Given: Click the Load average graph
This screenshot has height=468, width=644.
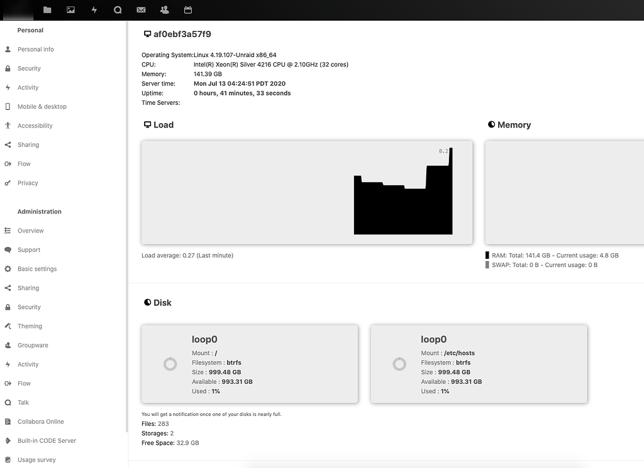Looking at the screenshot, I should (x=306, y=192).
